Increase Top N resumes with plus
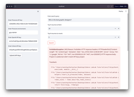 119,37
